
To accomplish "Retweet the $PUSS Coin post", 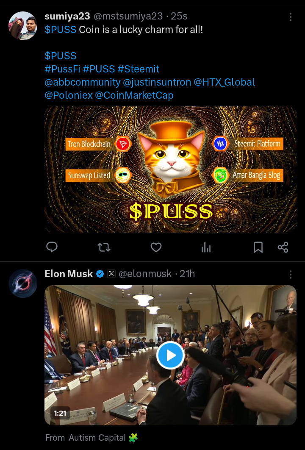I will click(x=104, y=247).
